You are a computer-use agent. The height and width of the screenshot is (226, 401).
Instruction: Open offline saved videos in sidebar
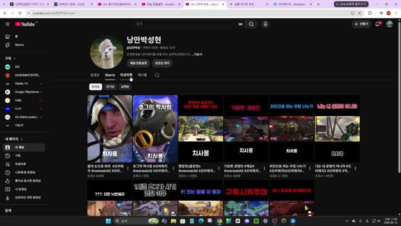click(24, 198)
